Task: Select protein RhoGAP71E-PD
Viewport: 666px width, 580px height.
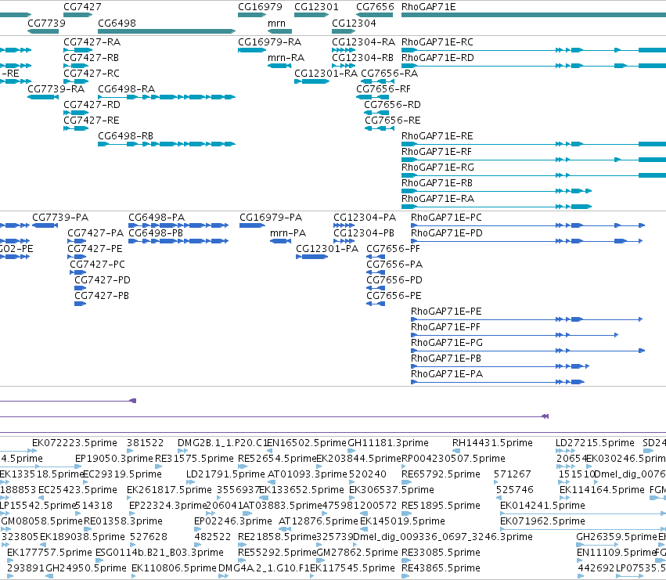Action: [x=527, y=241]
